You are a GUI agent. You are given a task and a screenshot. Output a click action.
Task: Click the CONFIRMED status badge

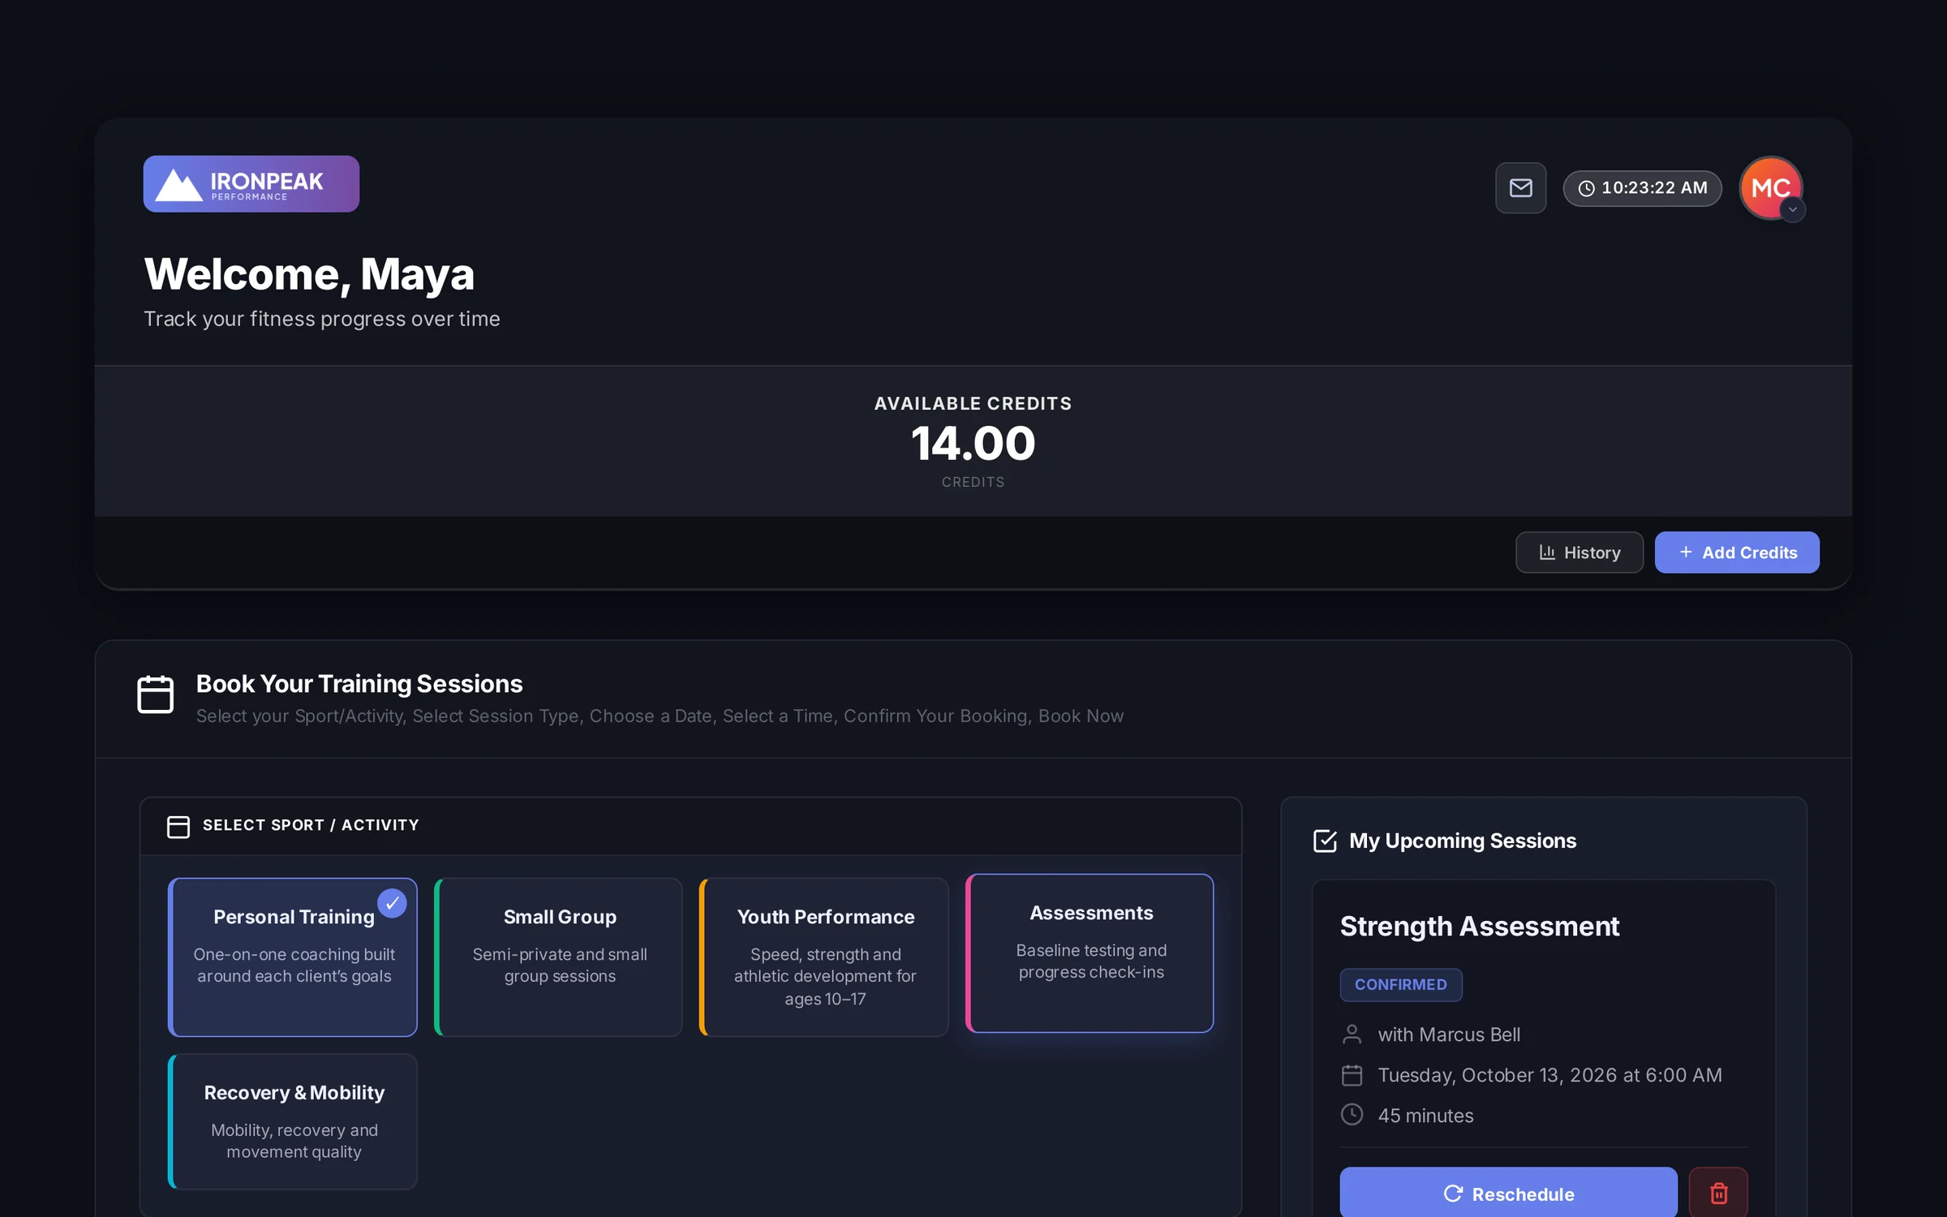click(1401, 985)
